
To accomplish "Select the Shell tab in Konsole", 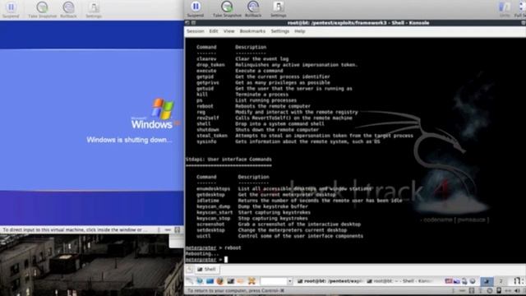I will (206, 269).
